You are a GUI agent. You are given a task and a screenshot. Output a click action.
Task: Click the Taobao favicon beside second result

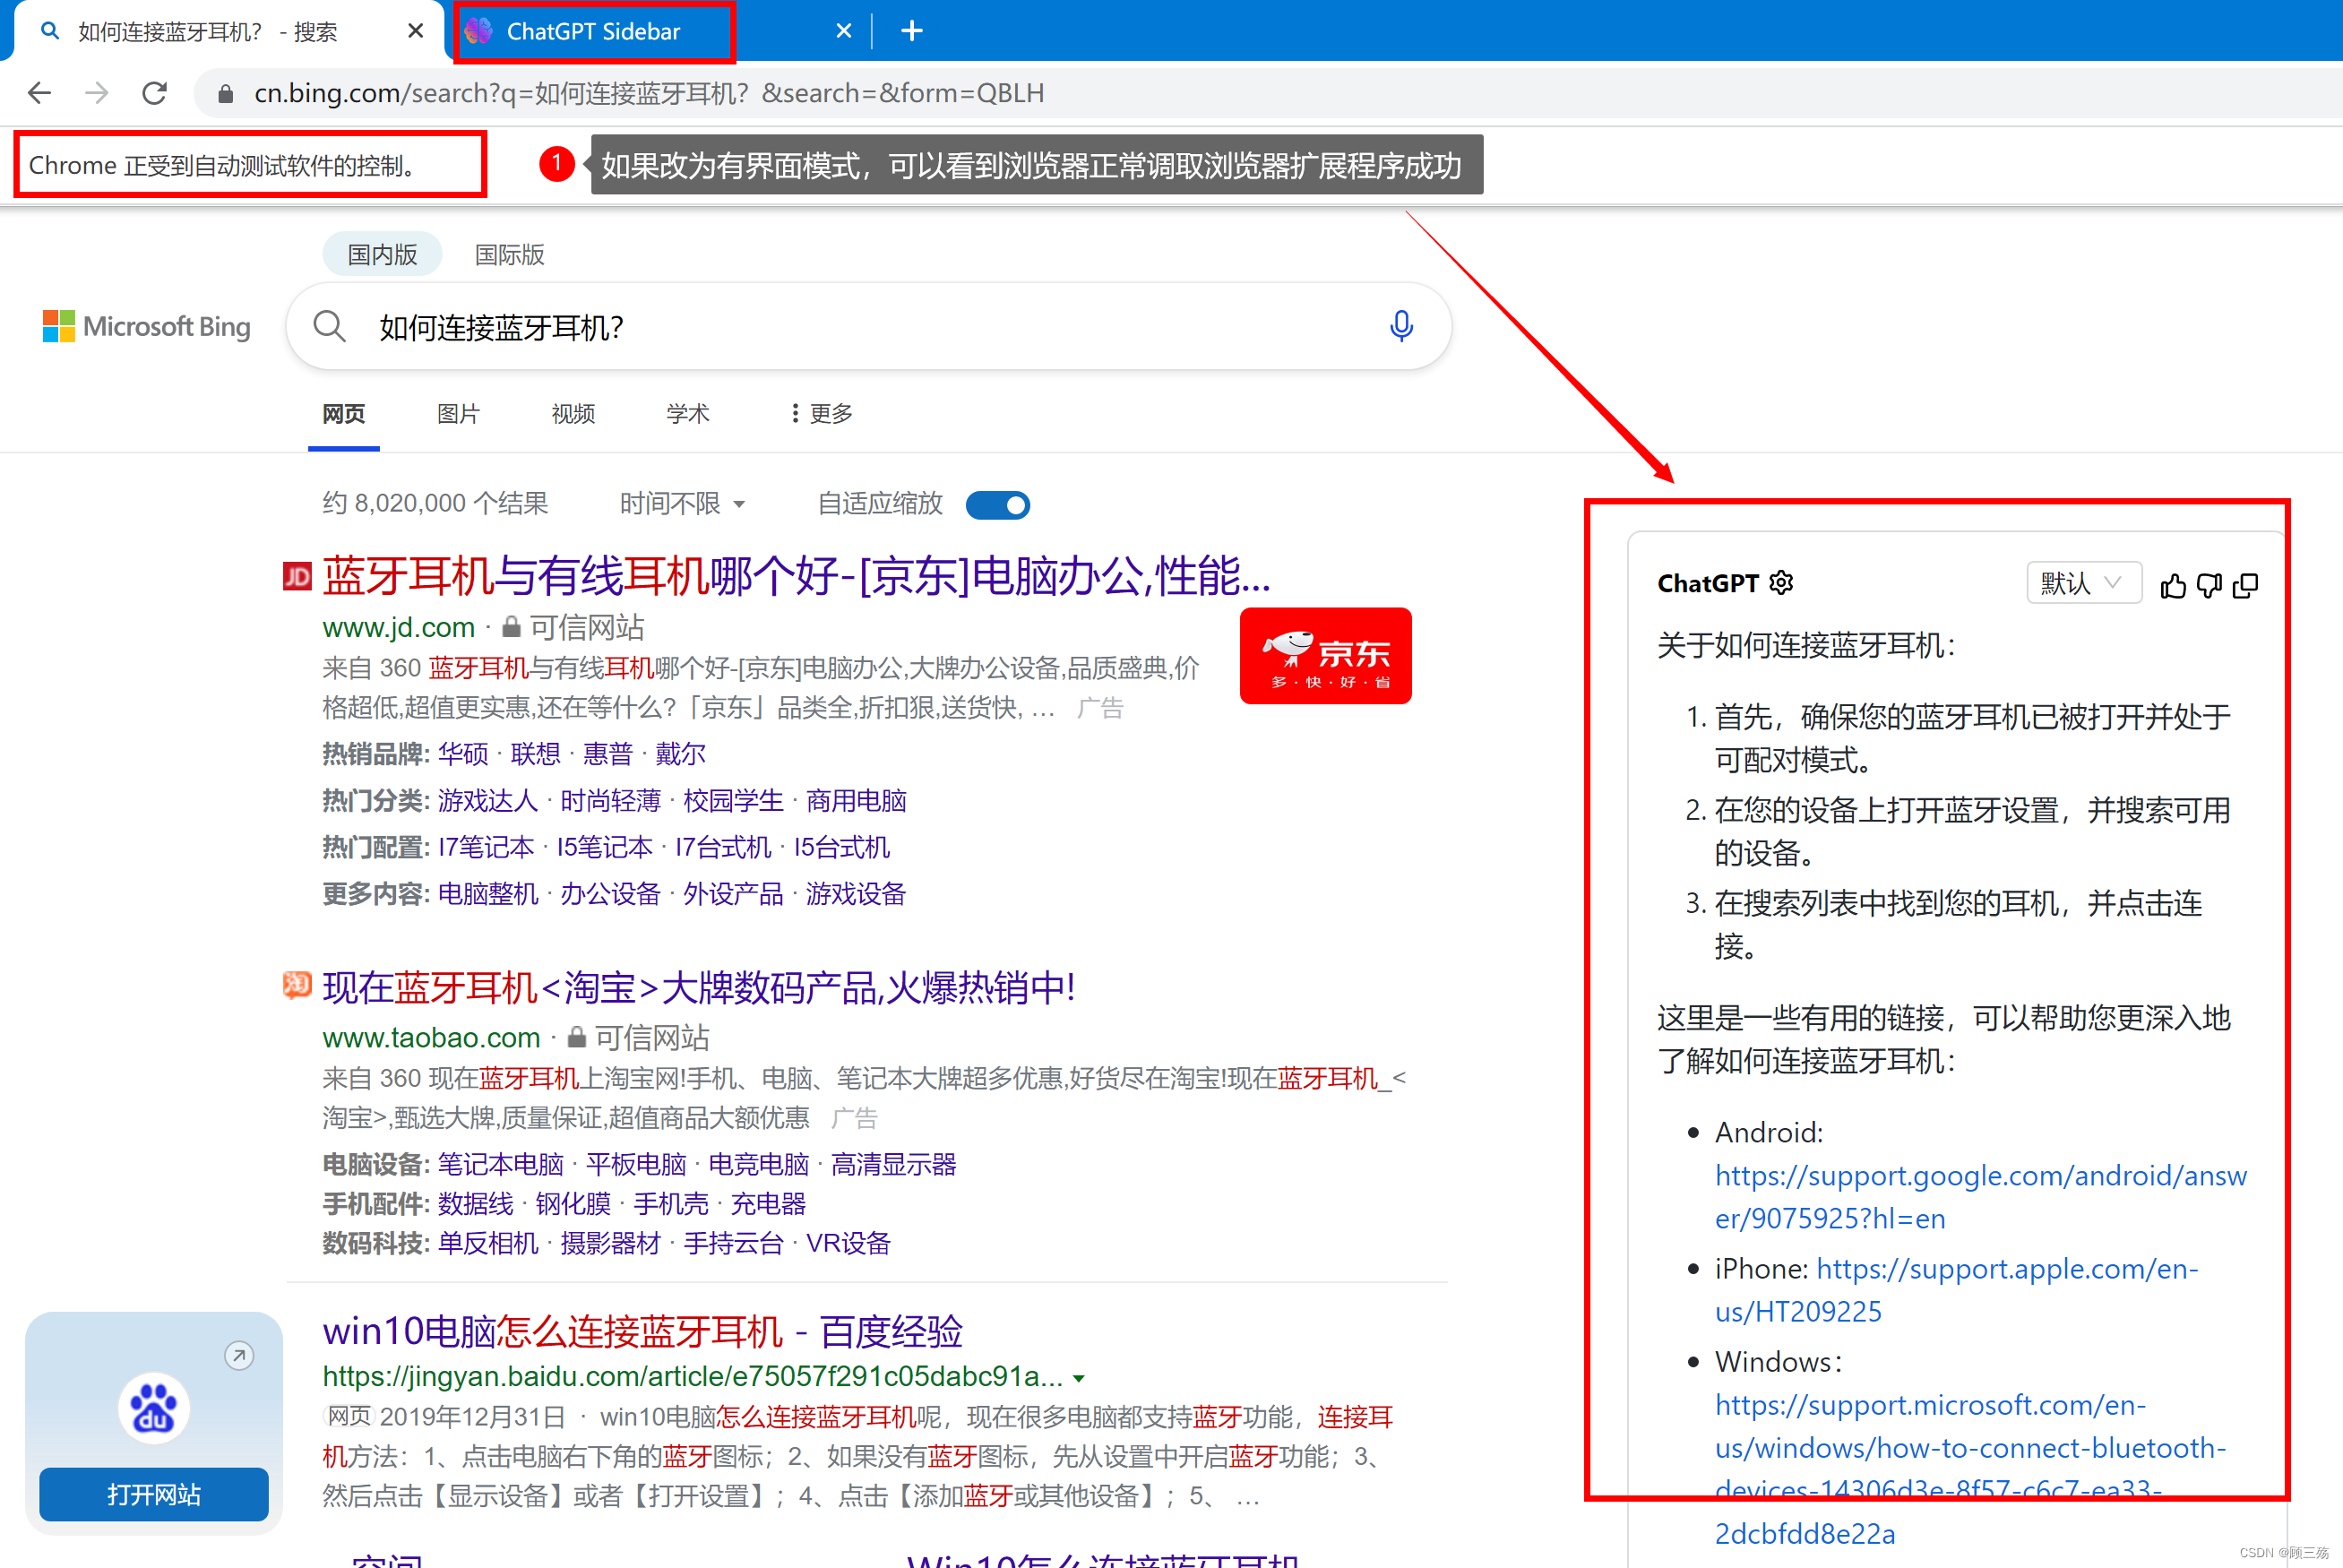(x=297, y=986)
